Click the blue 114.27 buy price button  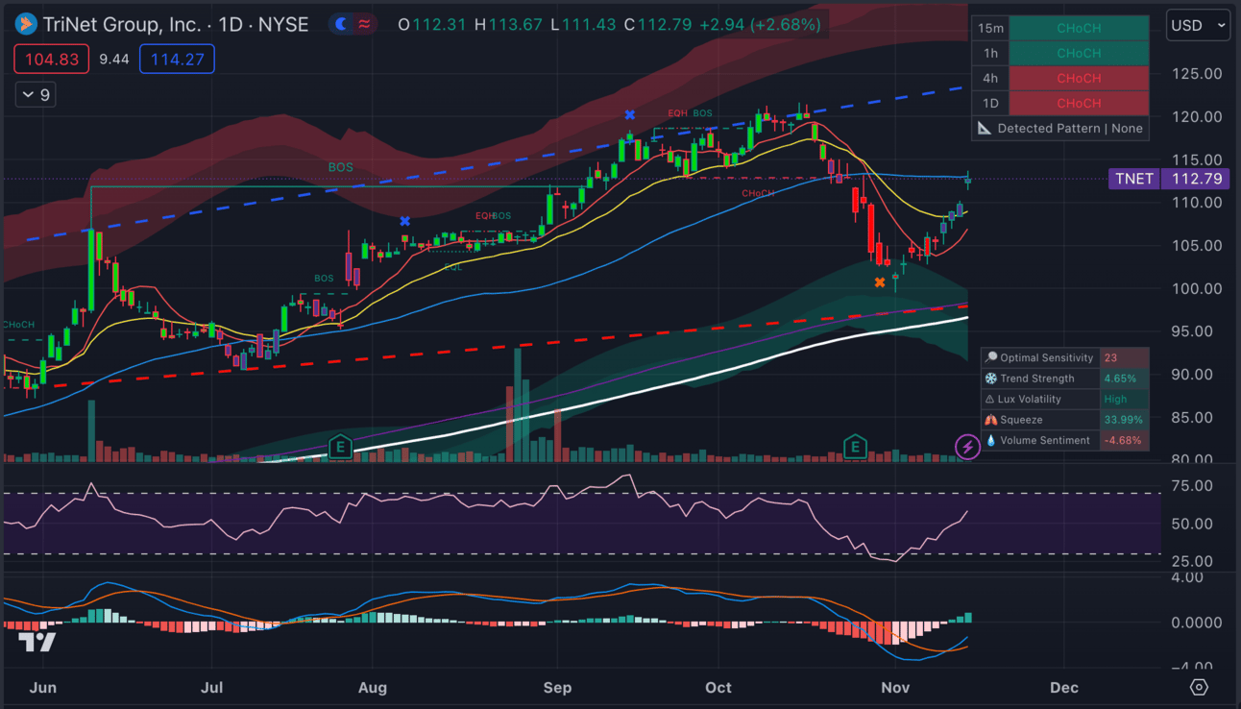pyautogui.click(x=177, y=60)
